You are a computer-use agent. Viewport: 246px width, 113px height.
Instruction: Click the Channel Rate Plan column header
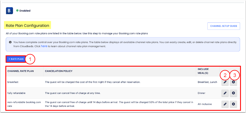click(x=21, y=71)
